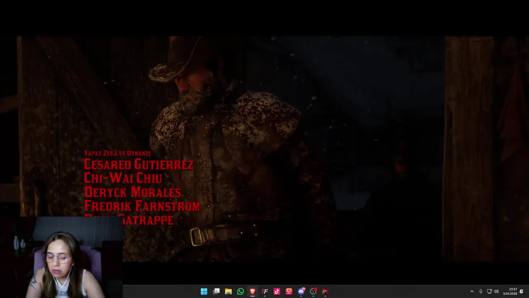The image size is (529, 298).
Task: Switch to Red Dead Redemption game icon
Action: [325, 291]
